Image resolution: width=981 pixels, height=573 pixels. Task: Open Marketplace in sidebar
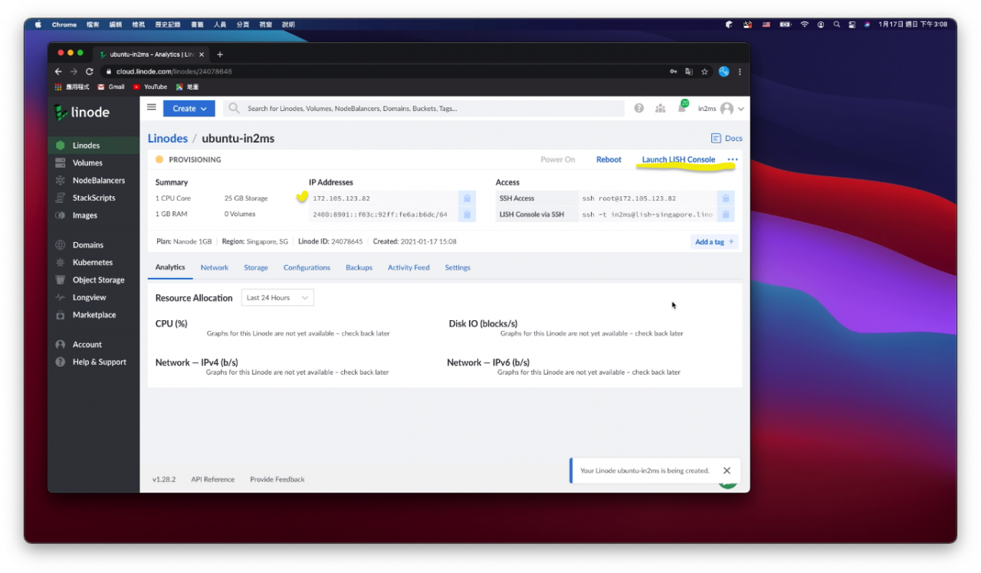click(94, 316)
